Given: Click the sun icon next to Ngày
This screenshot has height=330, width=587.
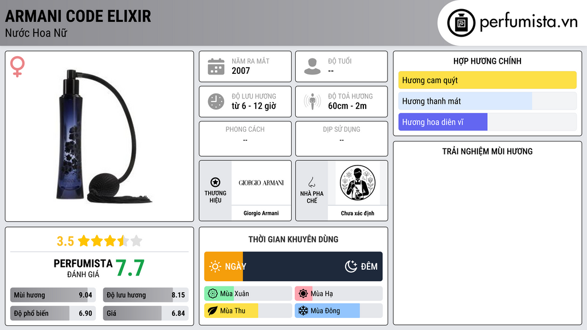Looking at the screenshot, I should coord(216,266).
